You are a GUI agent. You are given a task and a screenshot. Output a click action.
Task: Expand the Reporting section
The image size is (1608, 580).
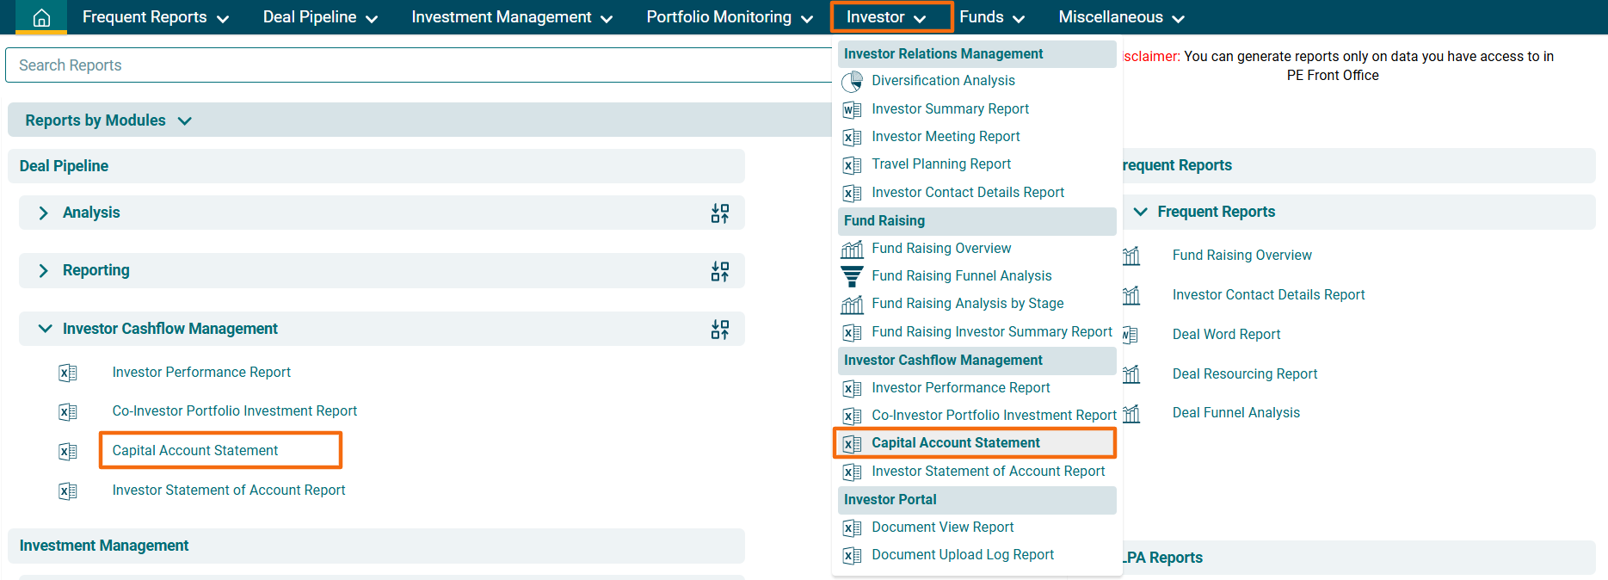tap(44, 270)
